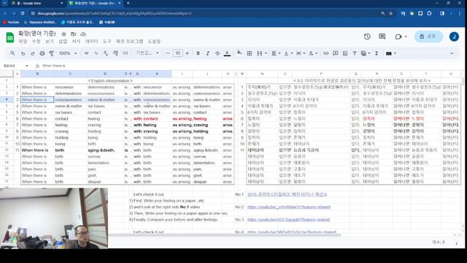Activate the paint format tool
This screenshot has width=467, height=263.
click(x=52, y=53)
